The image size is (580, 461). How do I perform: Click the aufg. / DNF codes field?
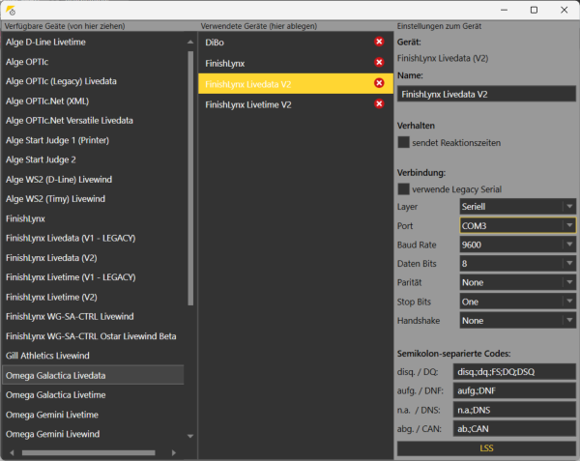coord(514,390)
